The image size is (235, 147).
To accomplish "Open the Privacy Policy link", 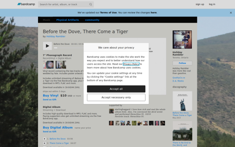I will 131,64.
